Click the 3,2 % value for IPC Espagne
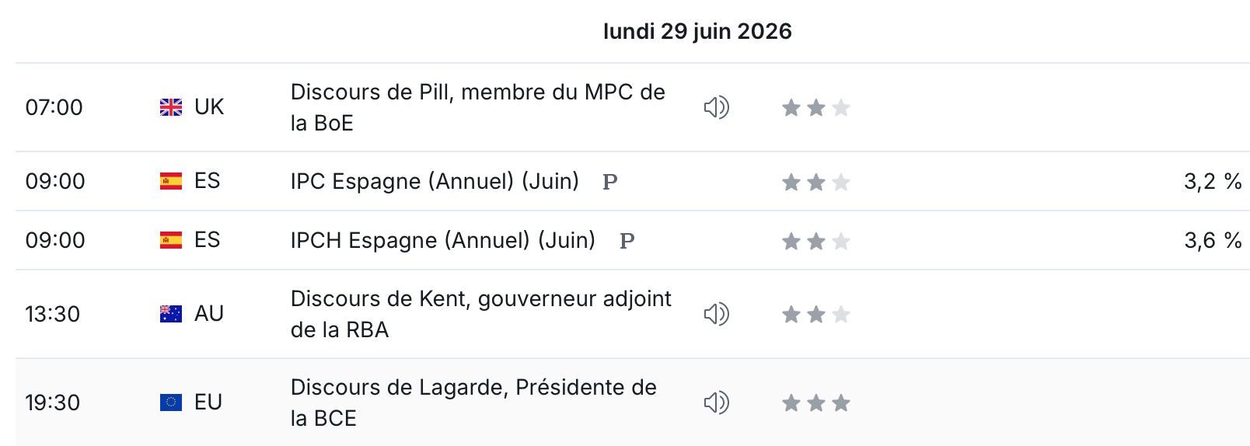The height and width of the screenshot is (446, 1250). tap(1213, 181)
